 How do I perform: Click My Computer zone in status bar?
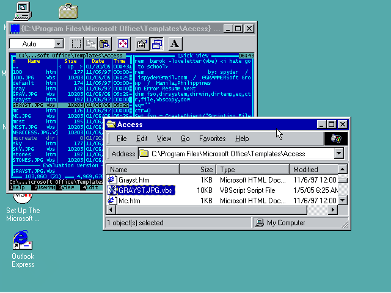click(x=299, y=223)
